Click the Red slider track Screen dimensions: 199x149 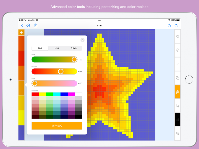[x=54, y=60]
